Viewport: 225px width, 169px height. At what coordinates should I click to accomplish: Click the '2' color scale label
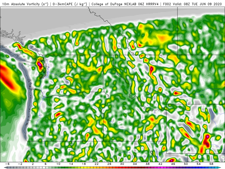click(x=33, y=164)
